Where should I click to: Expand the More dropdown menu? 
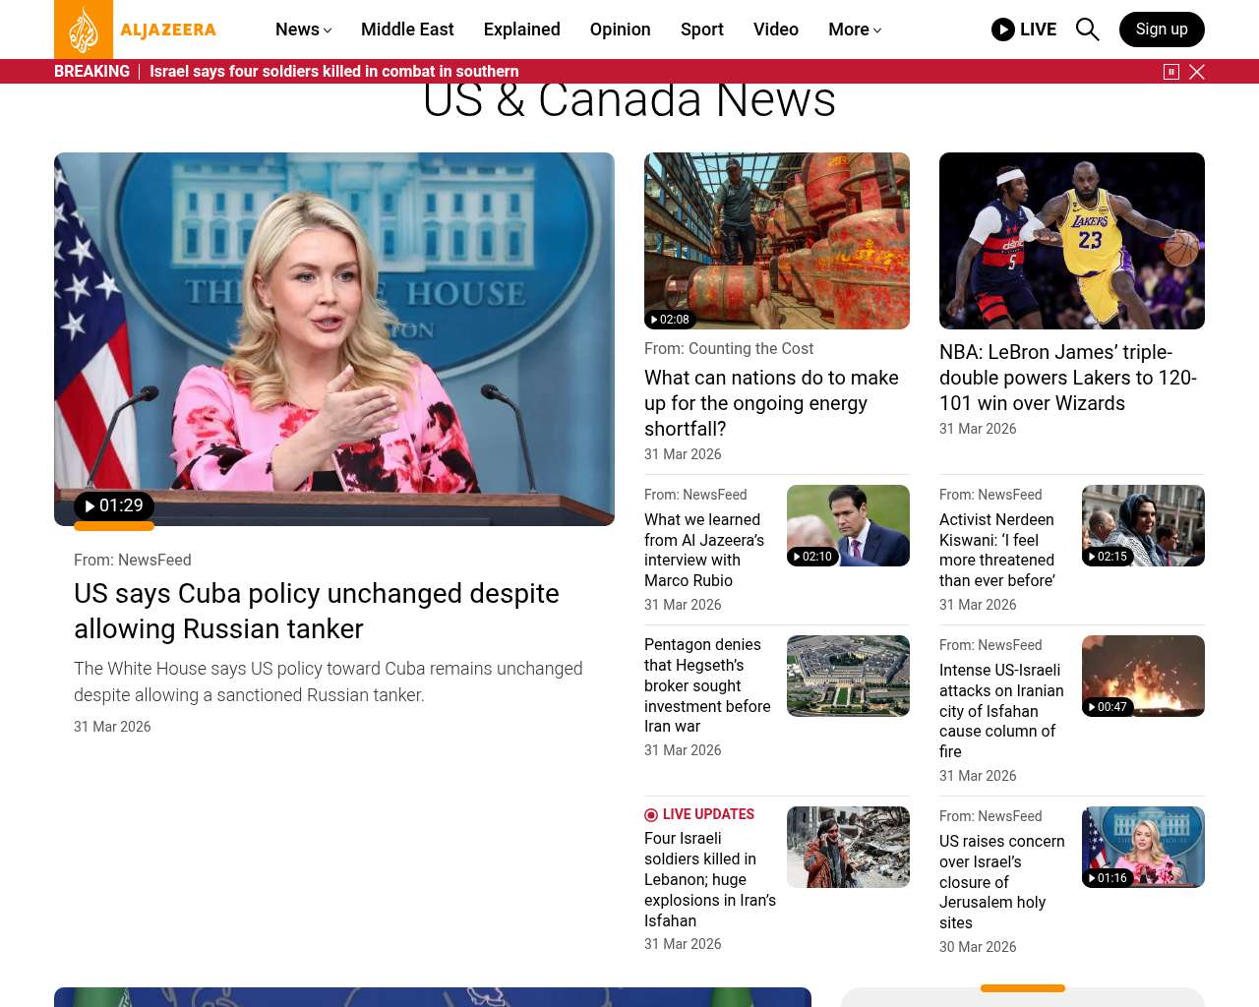coord(854,30)
